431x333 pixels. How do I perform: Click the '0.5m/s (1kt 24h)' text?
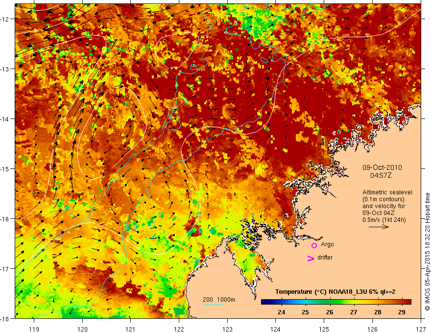[384, 220]
